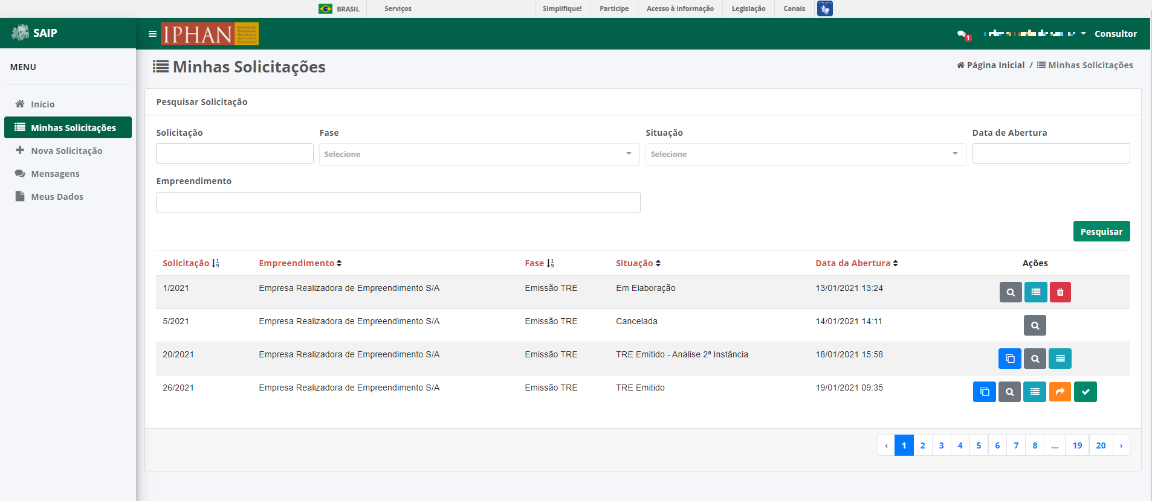Click the Pesquisar button
Image resolution: width=1152 pixels, height=501 pixels.
pos(1101,231)
